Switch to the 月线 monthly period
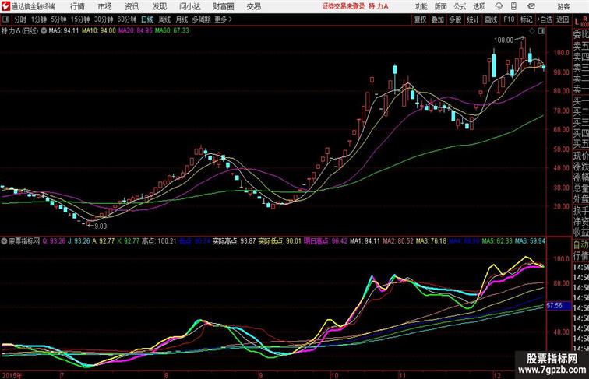Image resolution: width=589 pixels, height=379 pixels. [x=182, y=19]
